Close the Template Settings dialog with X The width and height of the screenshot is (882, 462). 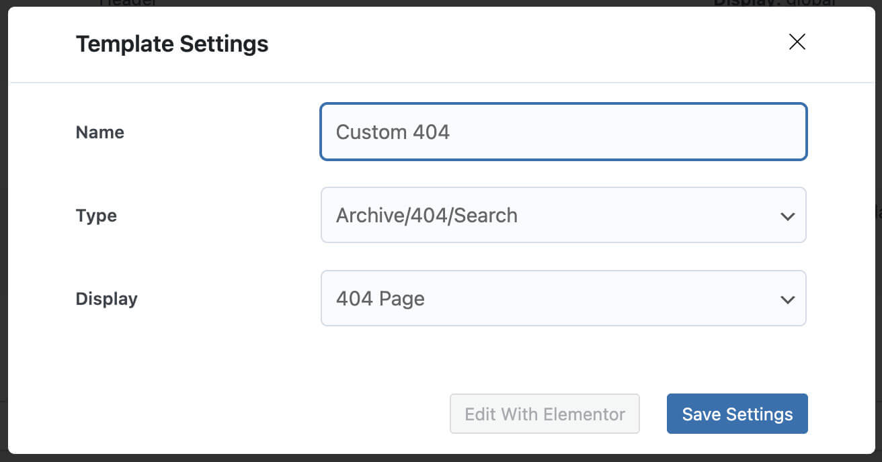[797, 42]
